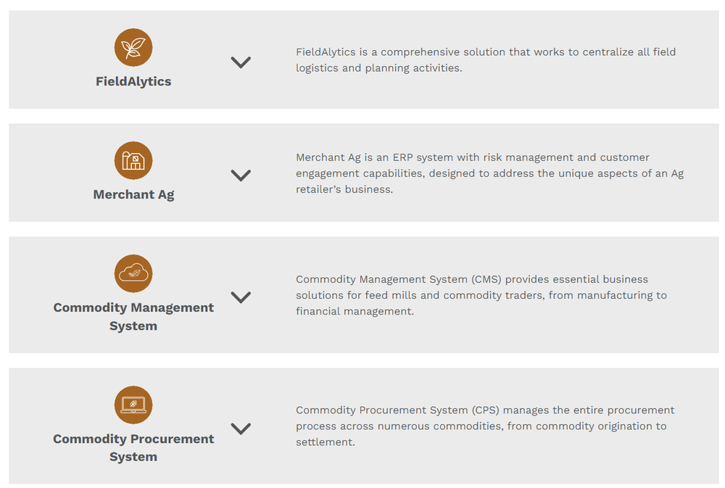Image resolution: width=725 pixels, height=488 pixels.
Task: Click the CMS feed mills description
Action: (x=481, y=295)
